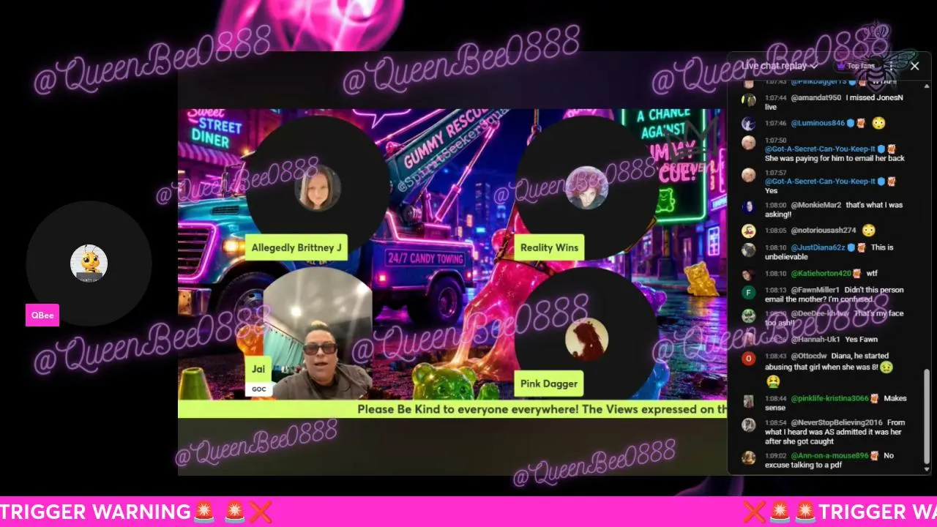Click the flushed emoji in Luminous846's message
937x527 pixels.
point(878,123)
